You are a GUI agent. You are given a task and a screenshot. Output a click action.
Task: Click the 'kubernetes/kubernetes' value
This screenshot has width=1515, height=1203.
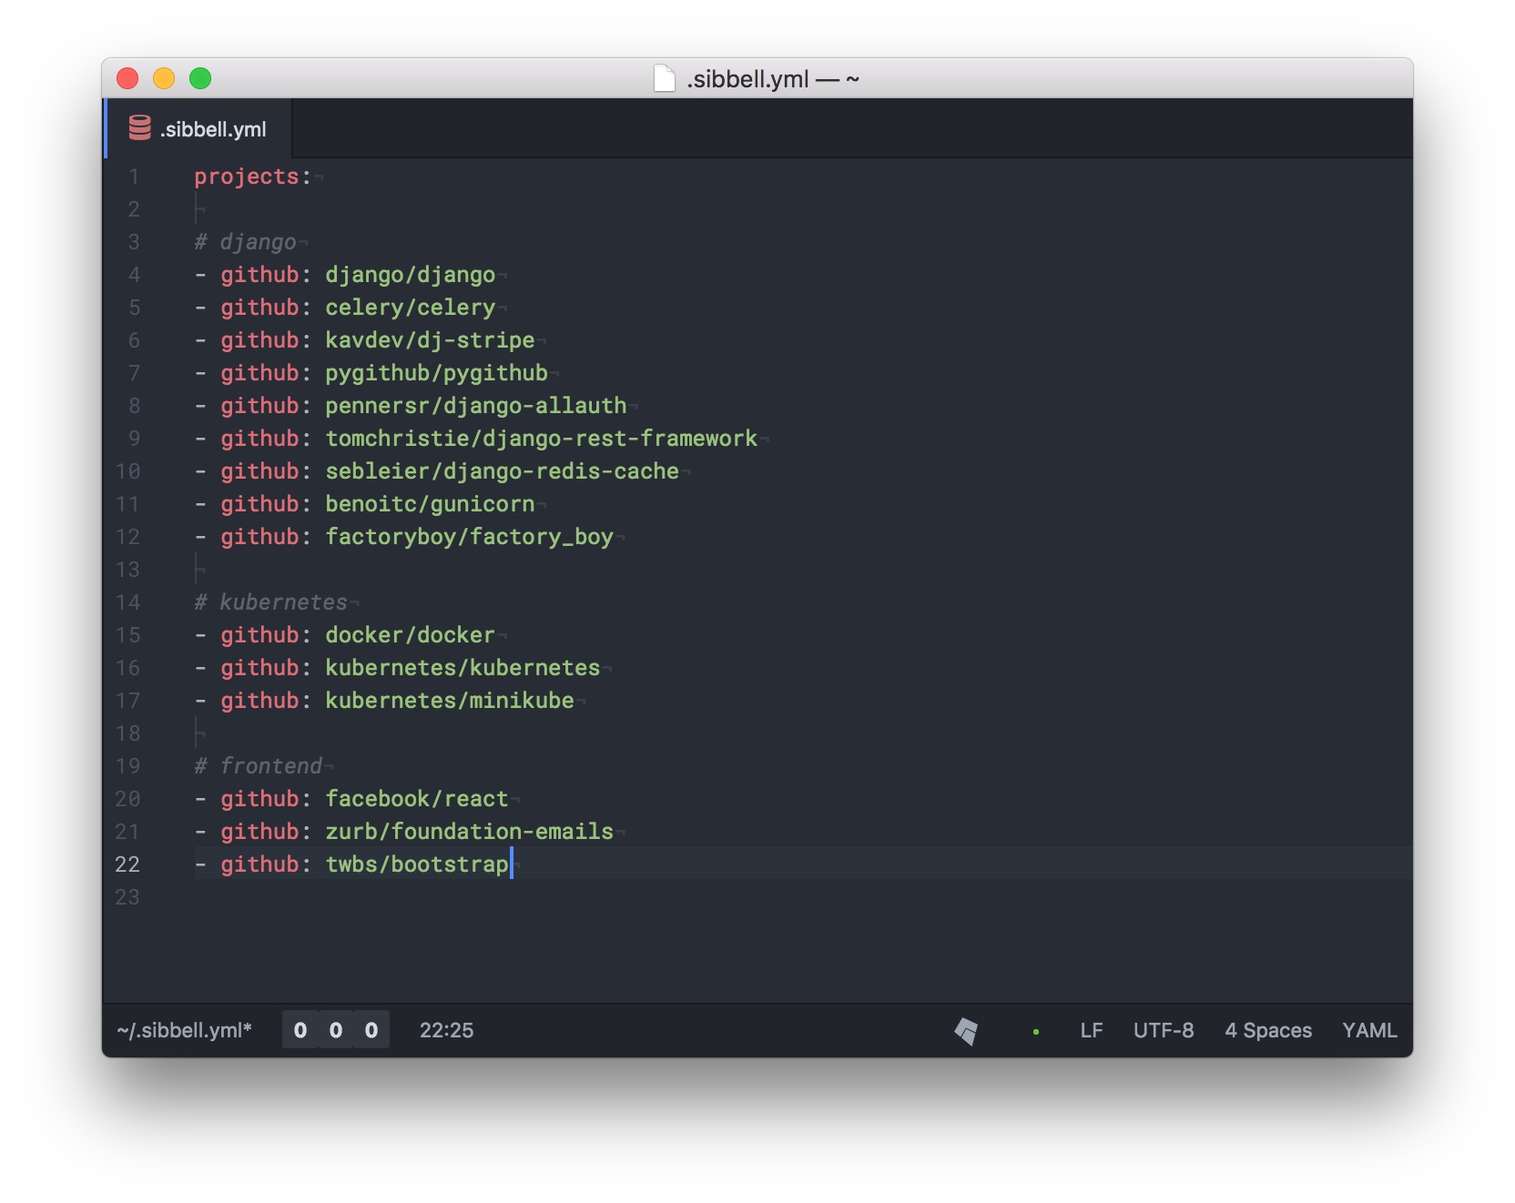tap(463, 668)
